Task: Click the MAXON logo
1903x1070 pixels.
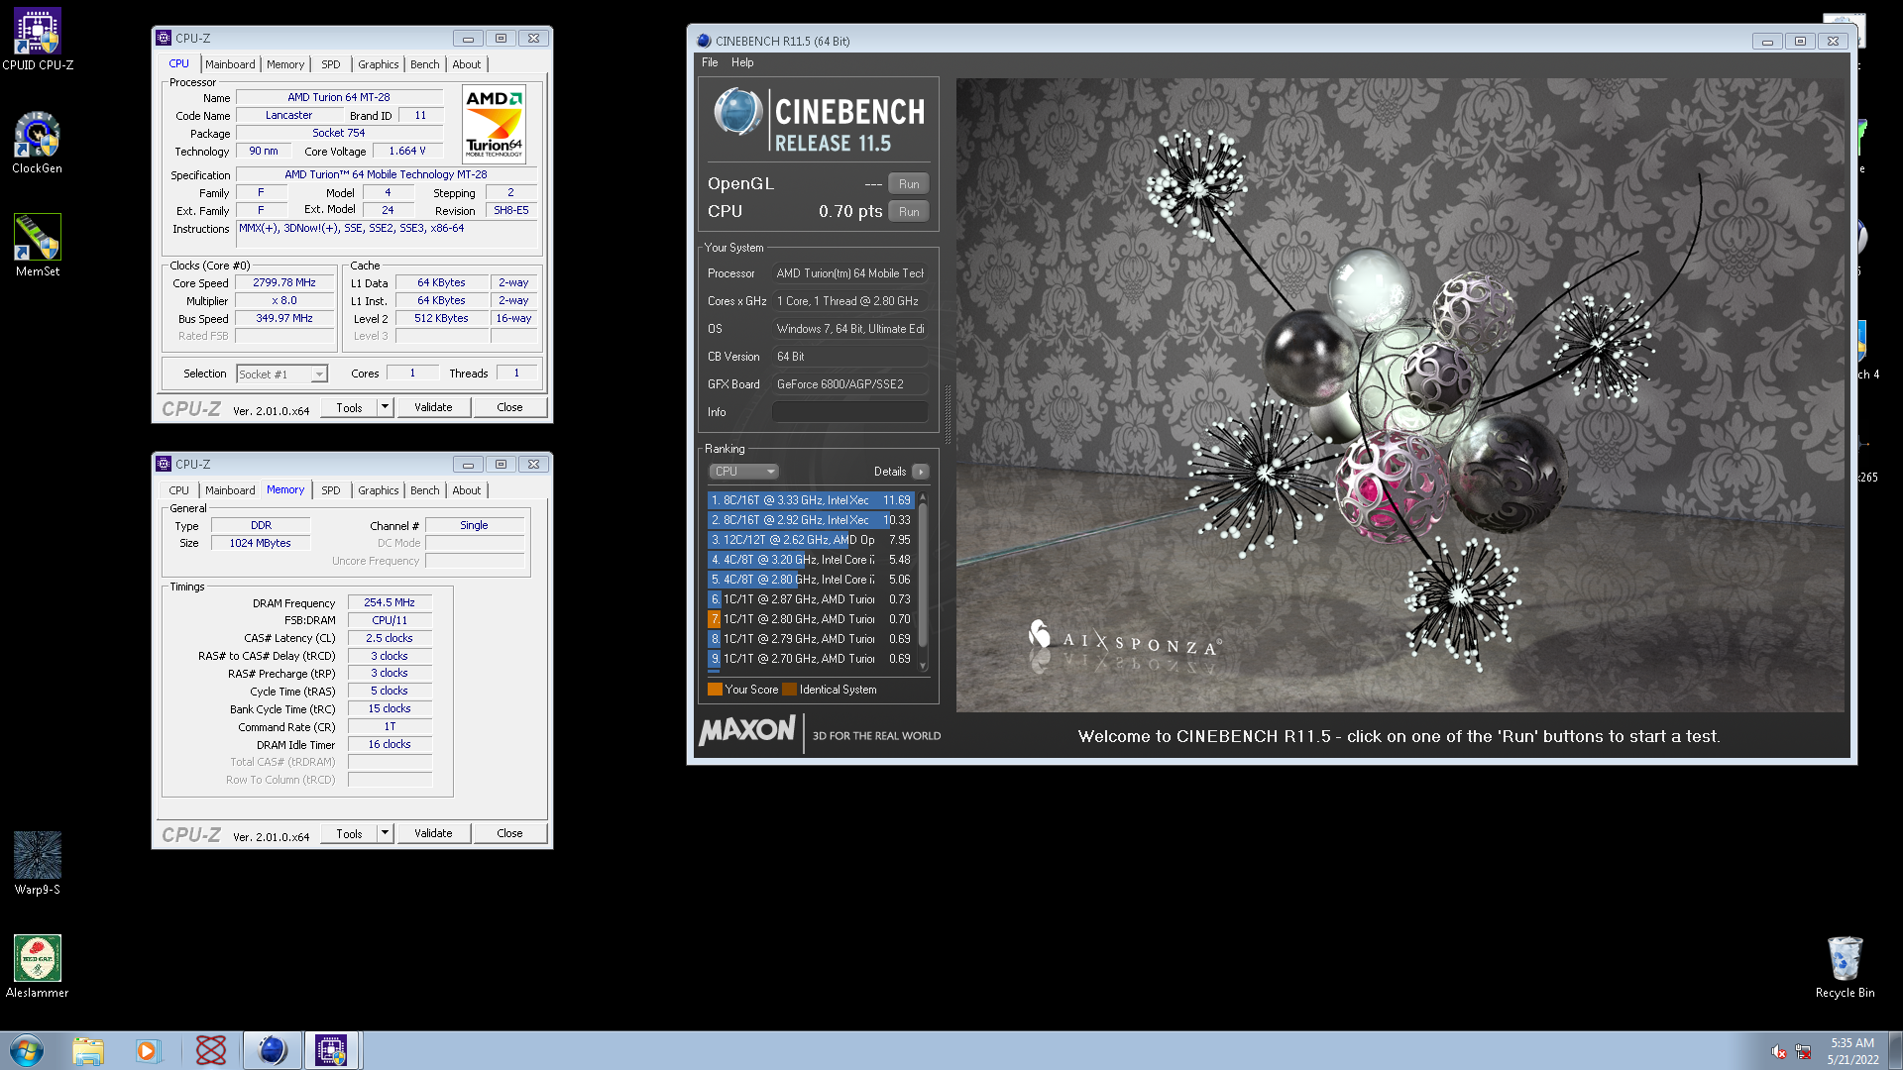Action: pyautogui.click(x=747, y=731)
